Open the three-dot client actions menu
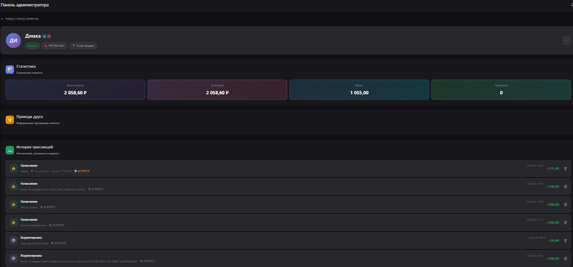This screenshot has width=573, height=267. pos(566,40)
